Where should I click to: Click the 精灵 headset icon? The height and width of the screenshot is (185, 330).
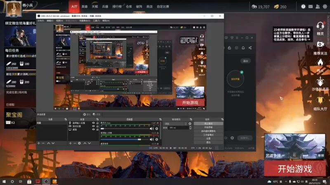pyautogui.click(x=321, y=26)
